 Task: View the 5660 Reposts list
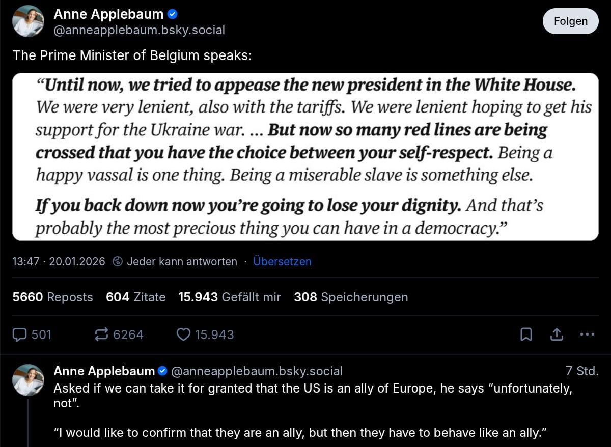tap(52, 297)
